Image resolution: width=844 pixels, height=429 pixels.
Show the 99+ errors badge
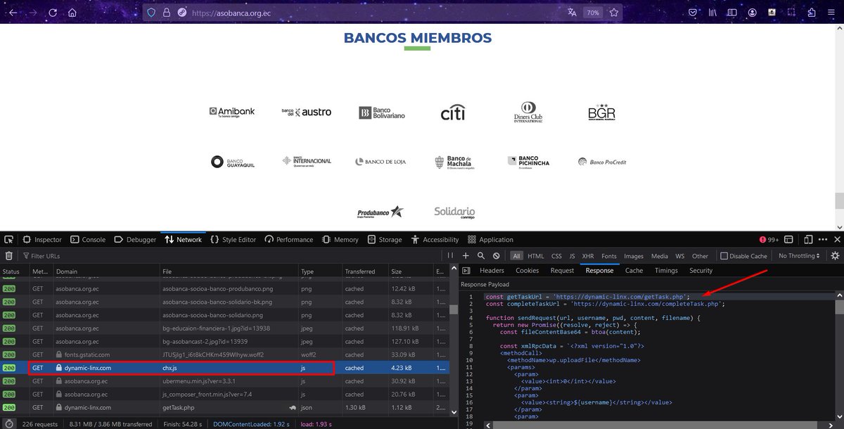click(x=769, y=240)
